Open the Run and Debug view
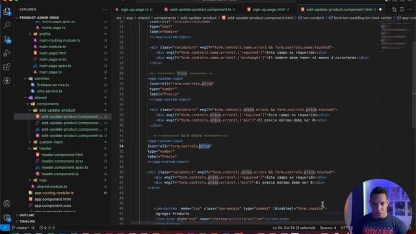The width and height of the screenshot is (416, 234). click(x=7, y=53)
